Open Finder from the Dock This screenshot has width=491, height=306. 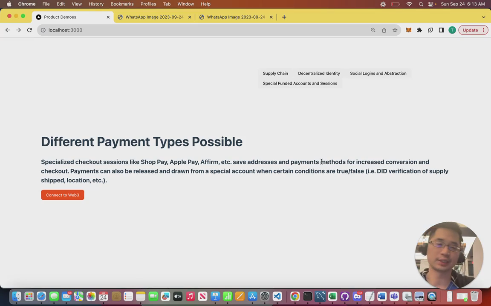point(16,296)
